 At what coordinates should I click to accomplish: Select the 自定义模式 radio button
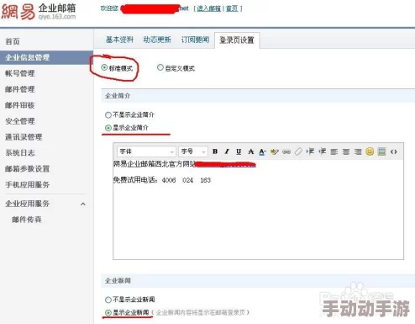tap(160, 67)
